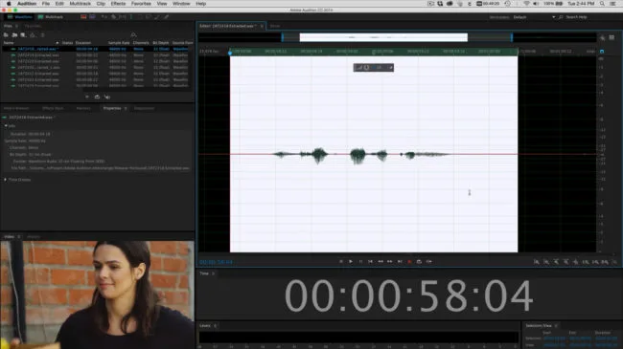Toggle Auto-Play below file list
623x349 pixels.
pos(107,97)
